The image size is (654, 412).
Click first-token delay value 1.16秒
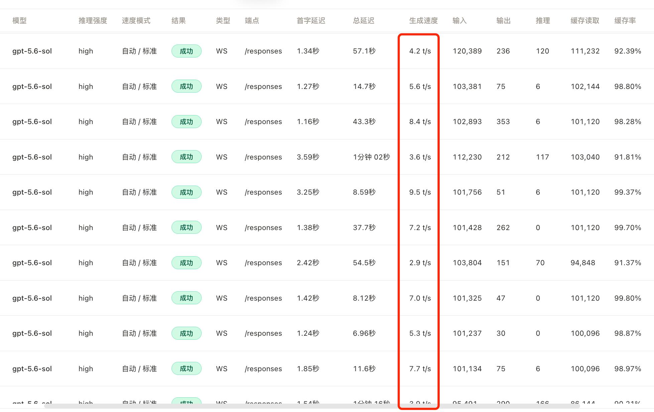(x=308, y=122)
